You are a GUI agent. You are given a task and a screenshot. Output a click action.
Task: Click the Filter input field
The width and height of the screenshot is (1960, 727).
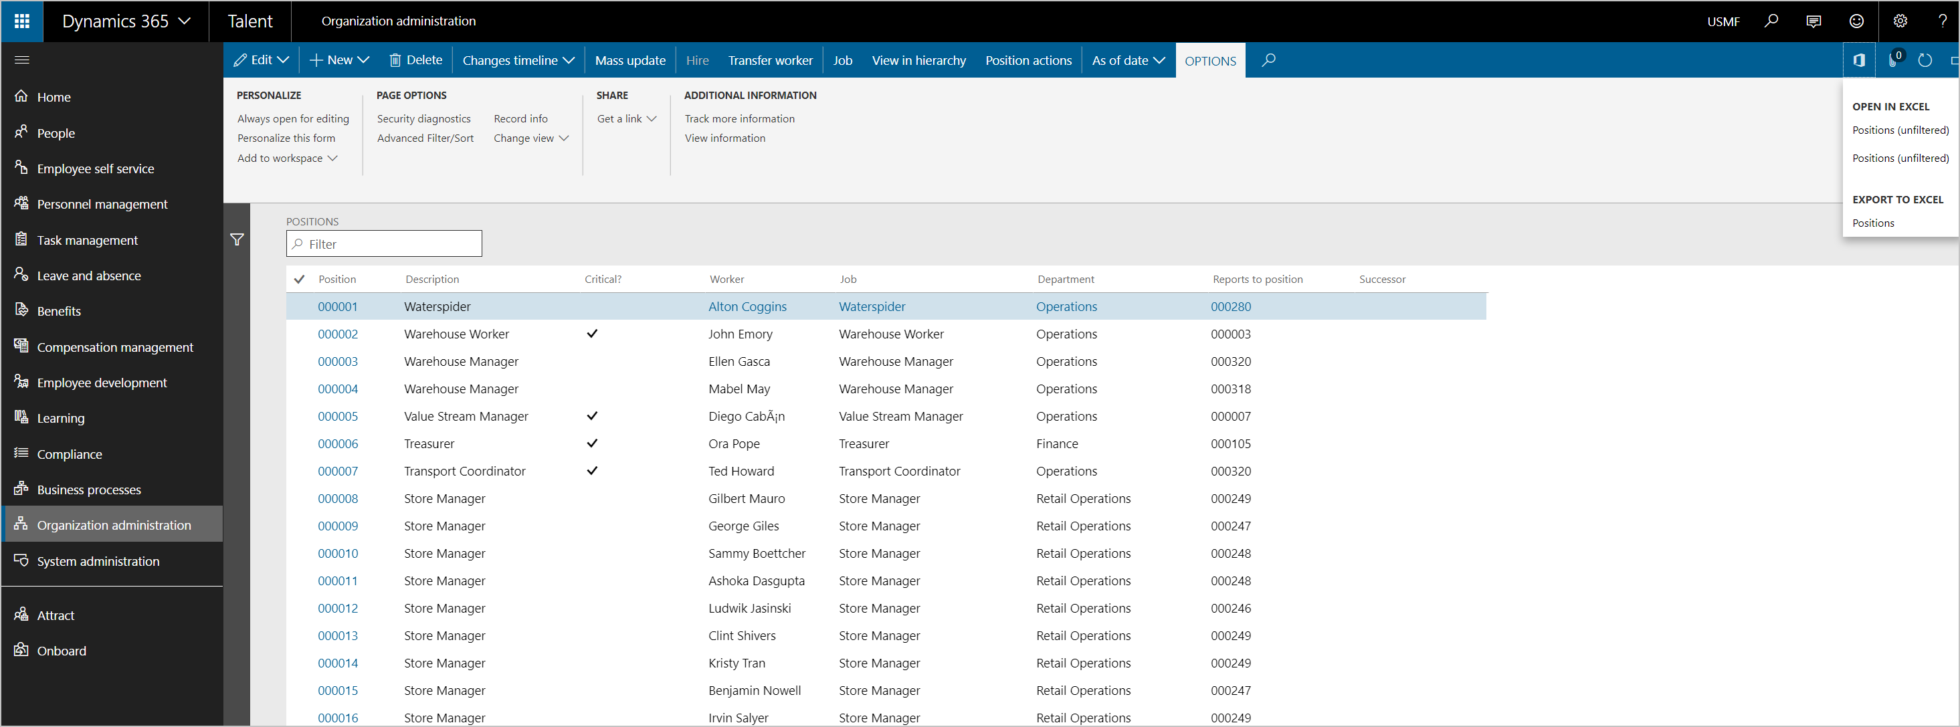pyautogui.click(x=383, y=243)
